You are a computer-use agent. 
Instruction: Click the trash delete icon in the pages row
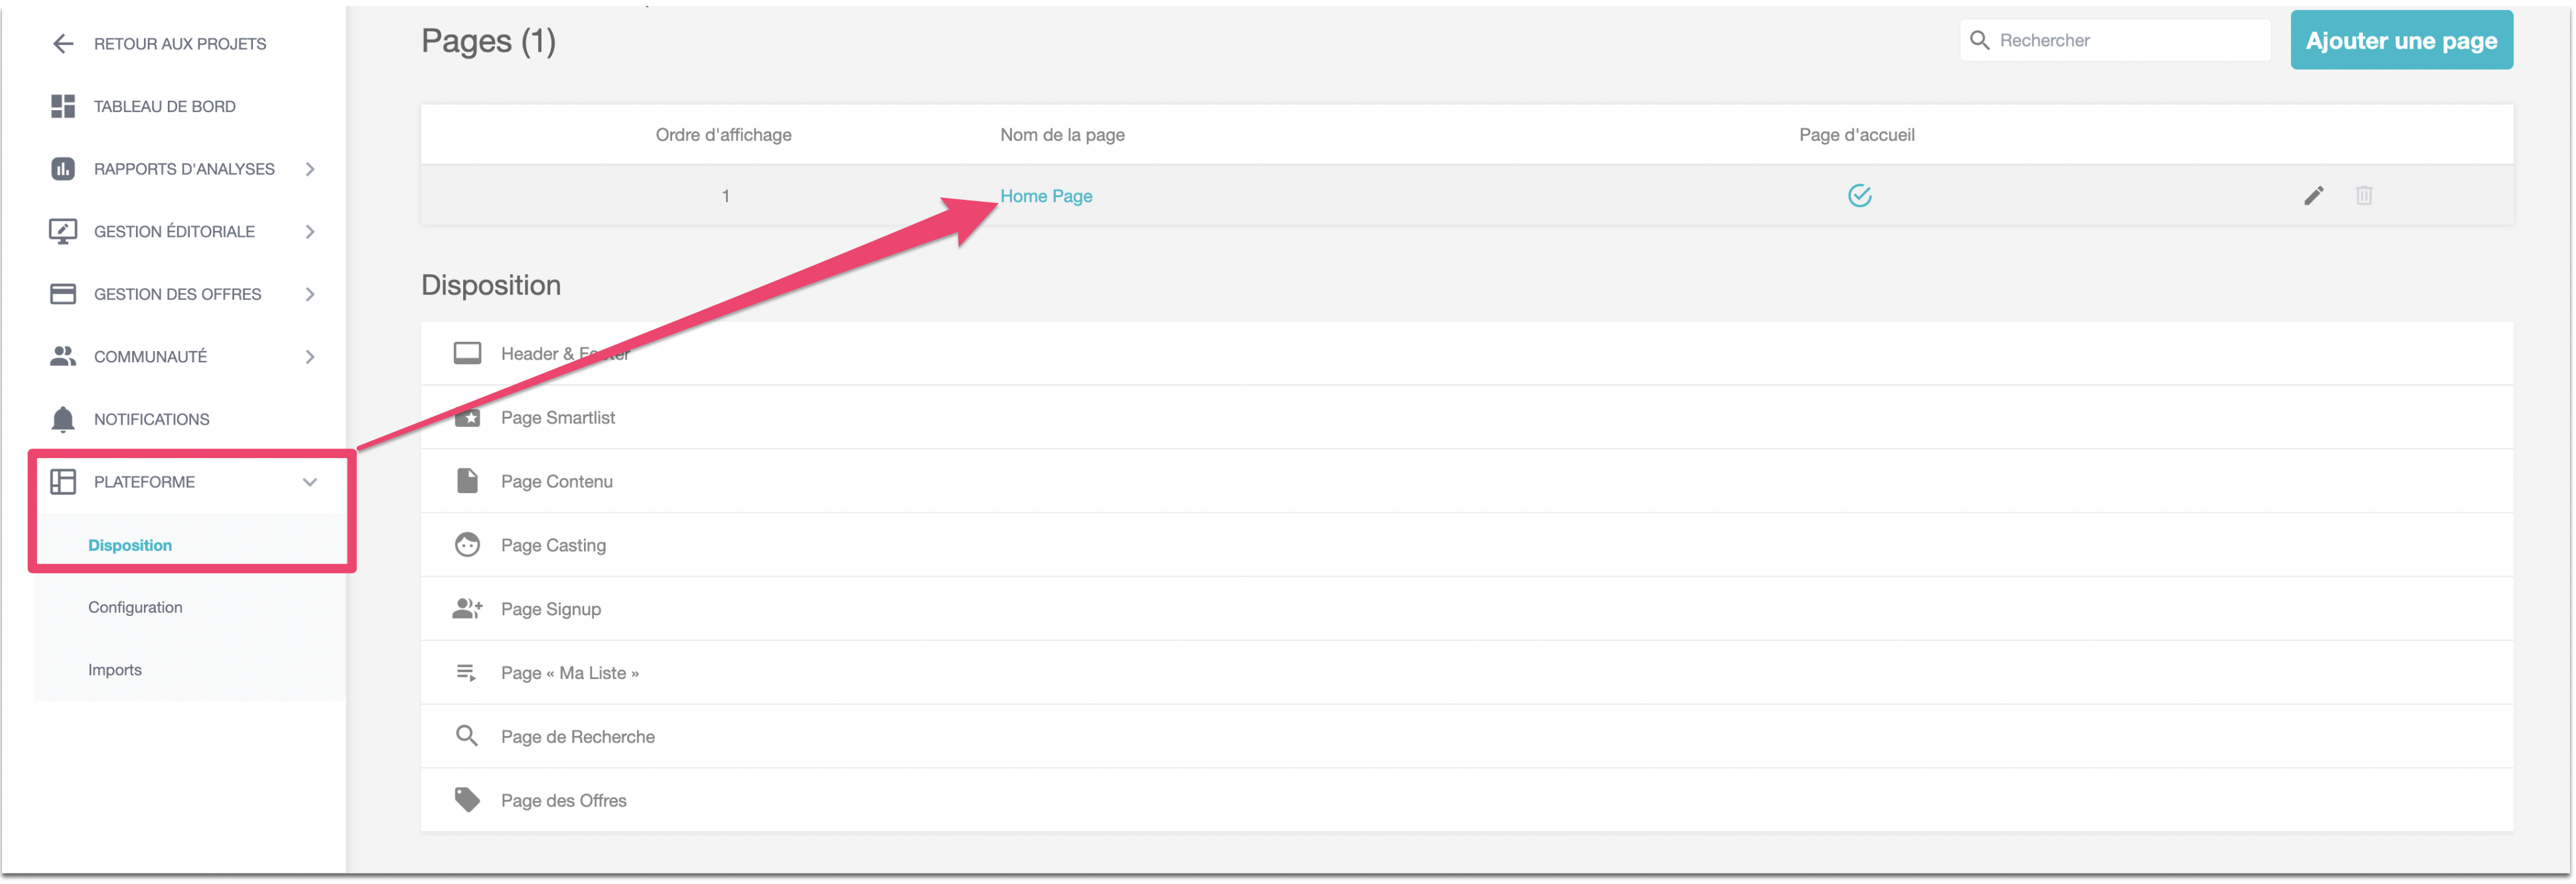coord(2363,196)
